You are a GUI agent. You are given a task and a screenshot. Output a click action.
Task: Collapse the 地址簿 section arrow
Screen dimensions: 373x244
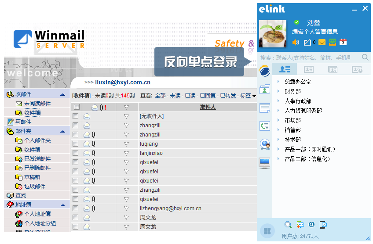pos(63,205)
